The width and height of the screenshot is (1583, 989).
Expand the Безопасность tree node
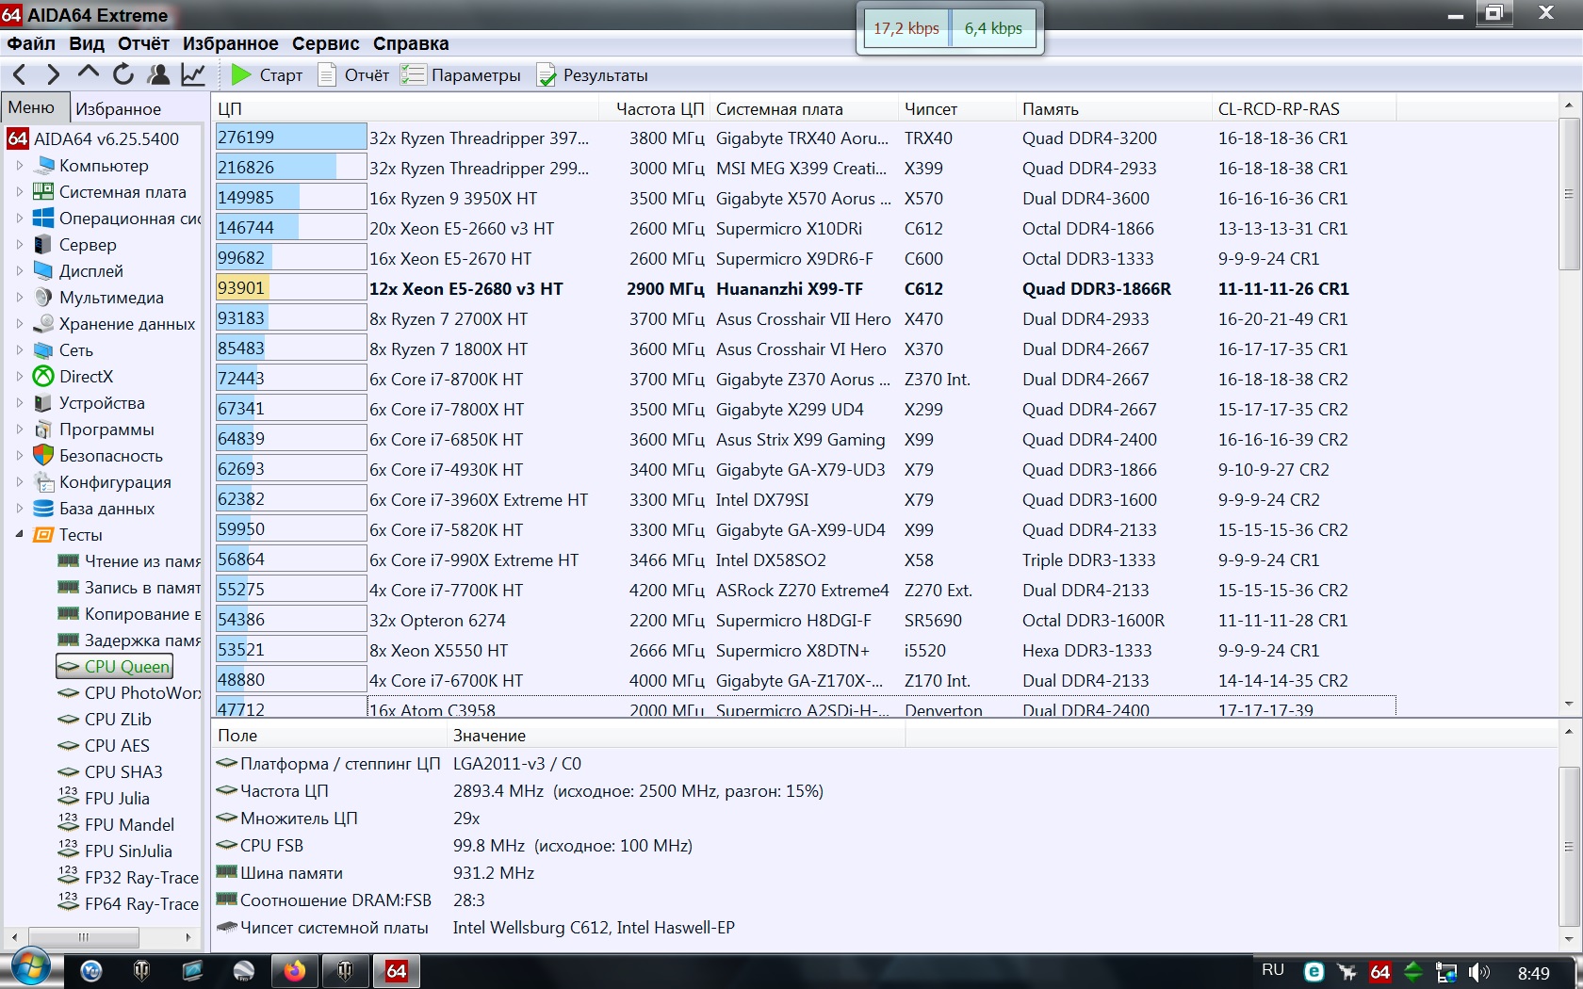click(19, 456)
